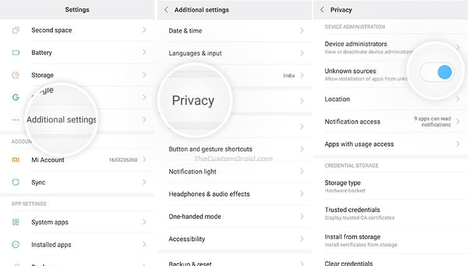Viewport: 468px width, 266px height.
Task: Expand the Date & time chevron
Action: pyautogui.click(x=302, y=31)
